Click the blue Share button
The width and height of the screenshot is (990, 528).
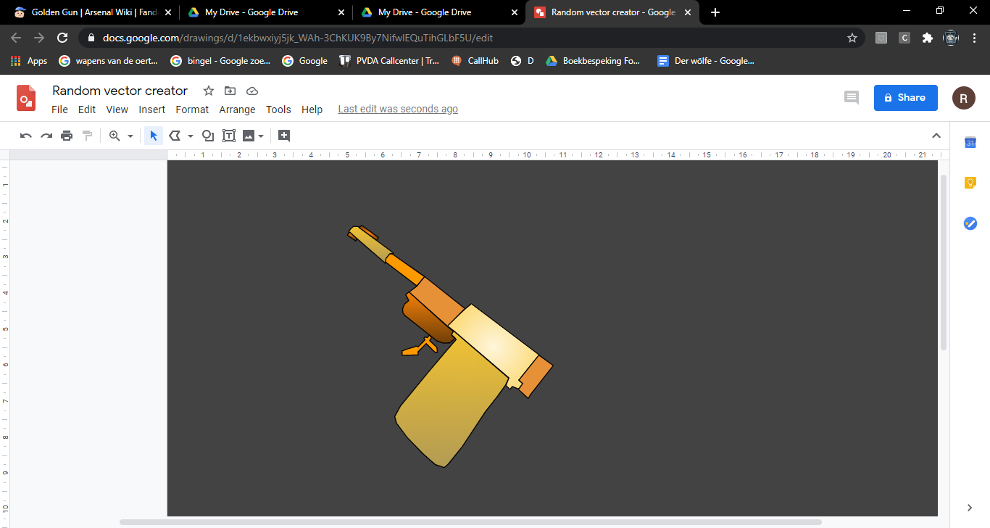pyautogui.click(x=906, y=97)
